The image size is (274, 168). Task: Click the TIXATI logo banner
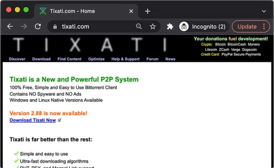[x=89, y=45]
